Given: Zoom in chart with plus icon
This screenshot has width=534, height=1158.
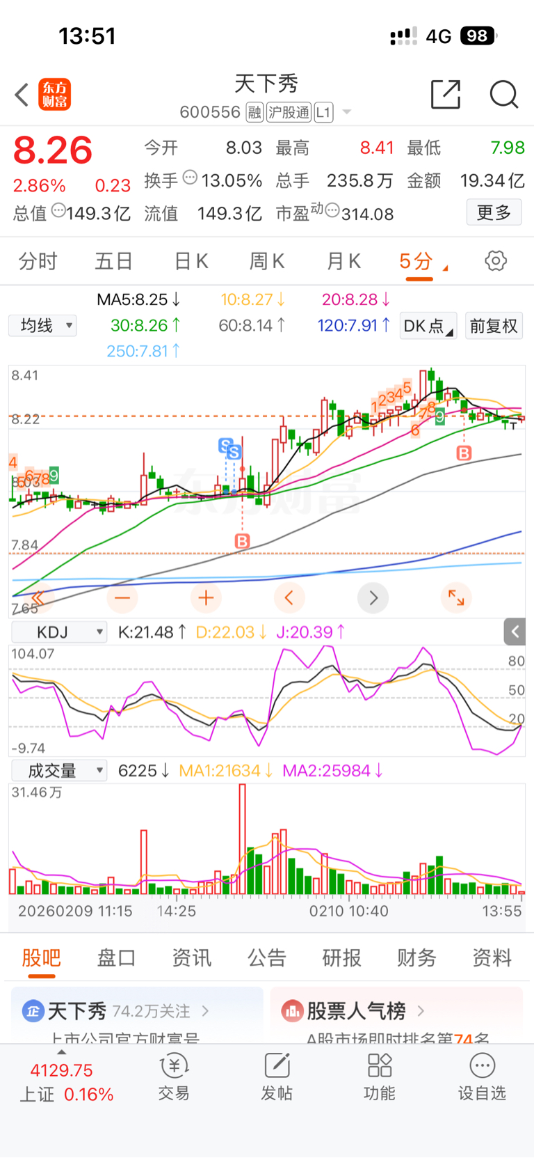Looking at the screenshot, I should coord(206,597).
